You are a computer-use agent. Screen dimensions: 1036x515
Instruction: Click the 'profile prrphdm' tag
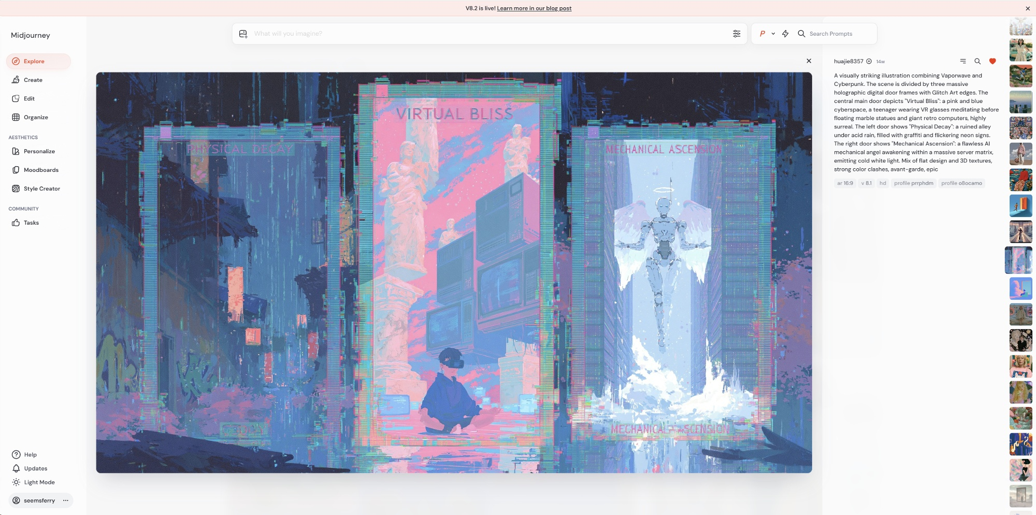913,183
